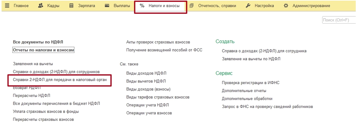Click the Настройка wrench icon
This screenshot has height=125, width=356.
(248, 6)
